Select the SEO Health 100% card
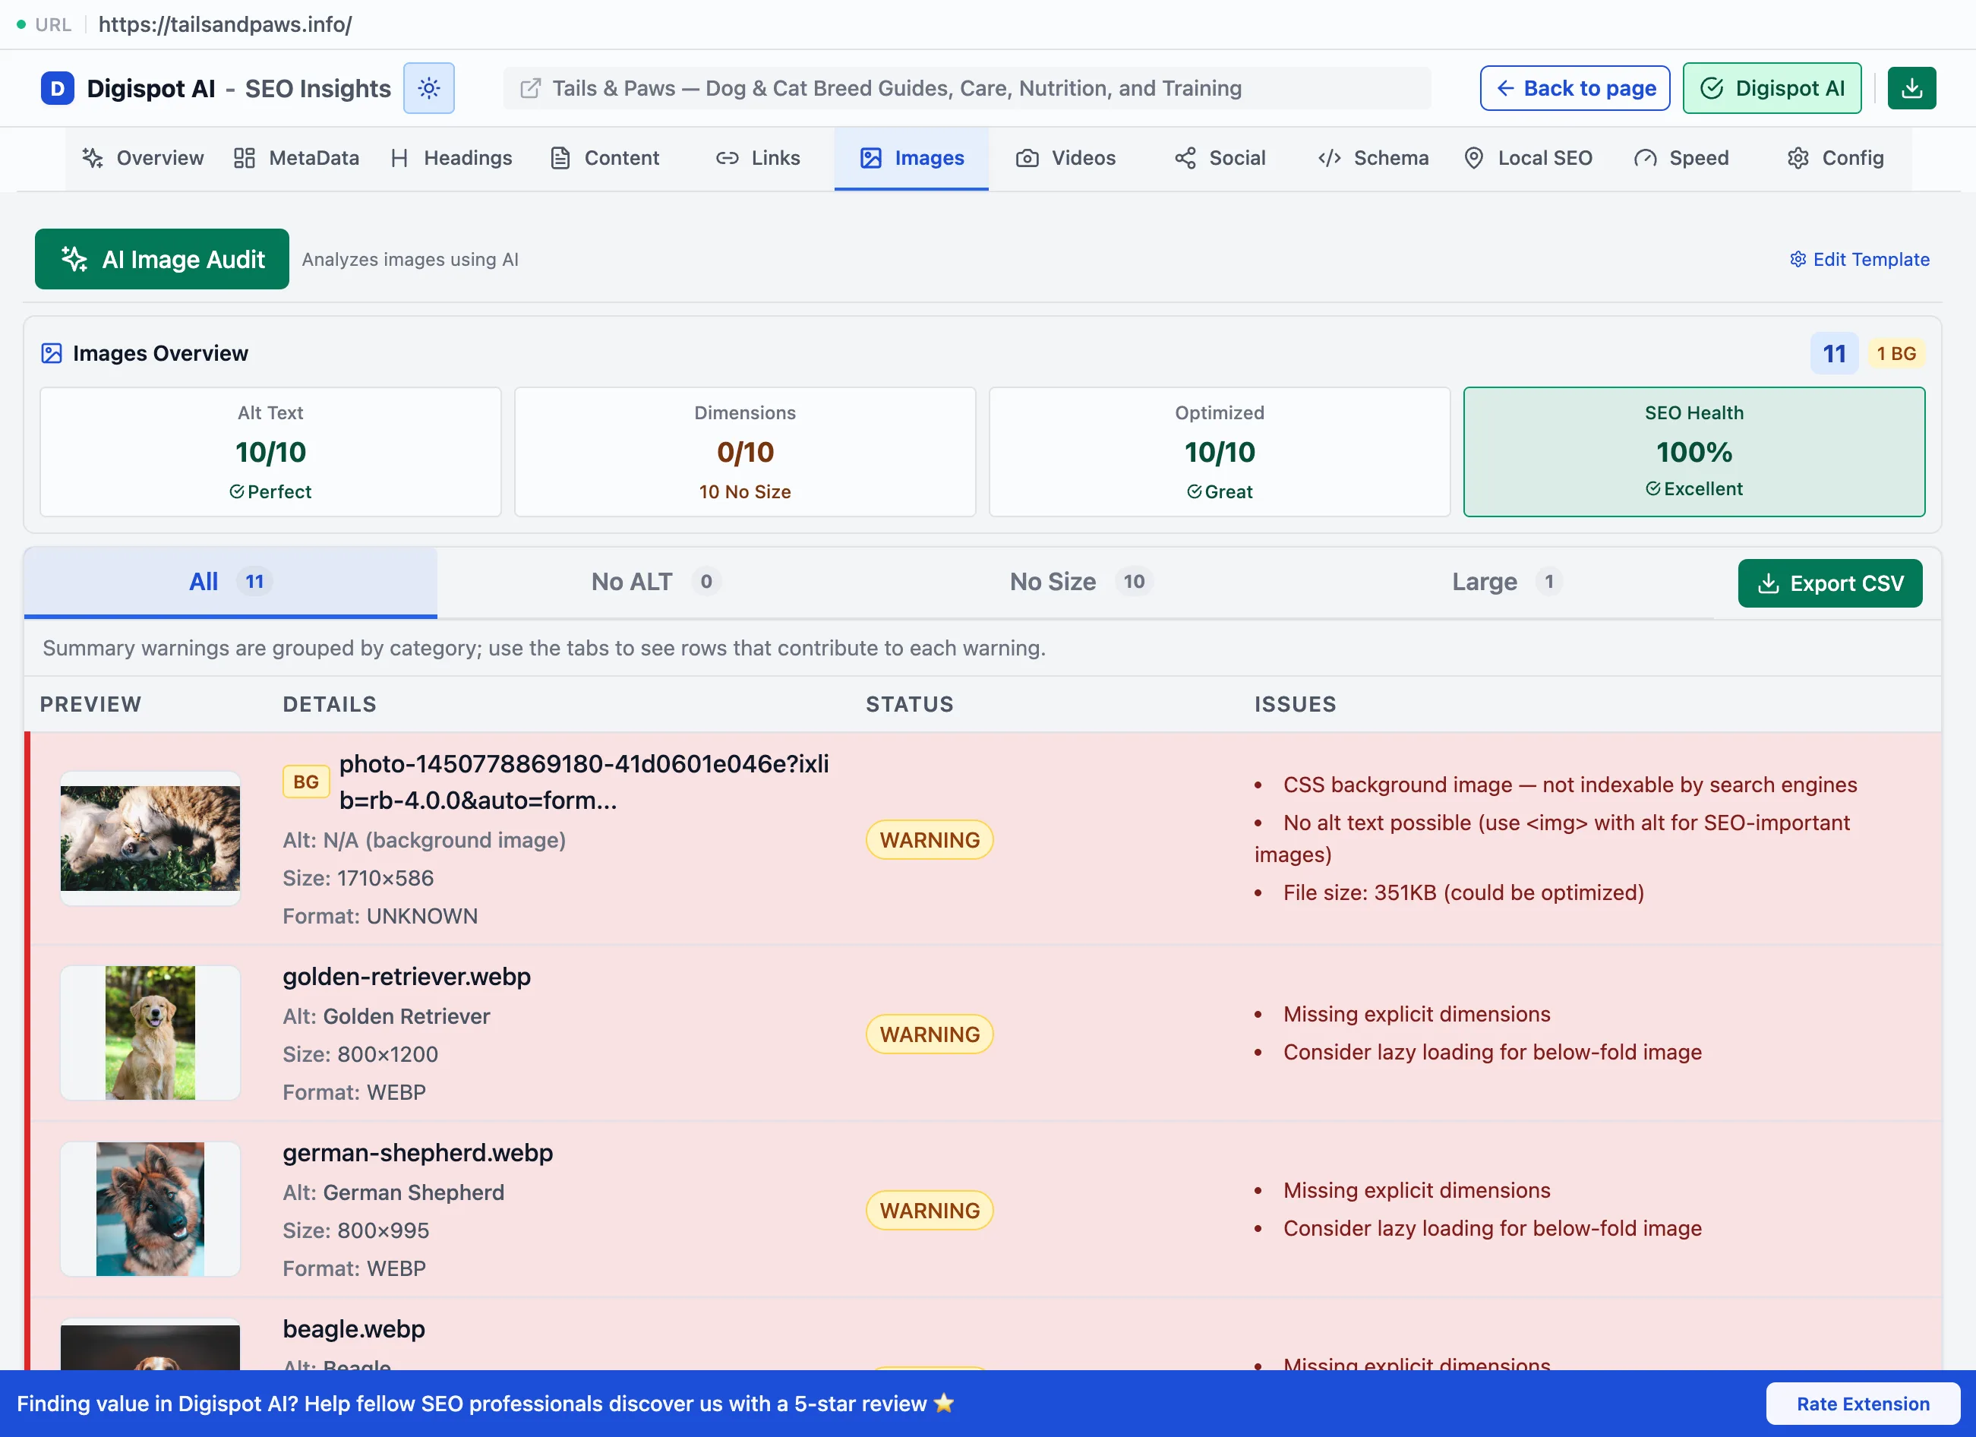Image resolution: width=1976 pixels, height=1437 pixels. tap(1693, 452)
